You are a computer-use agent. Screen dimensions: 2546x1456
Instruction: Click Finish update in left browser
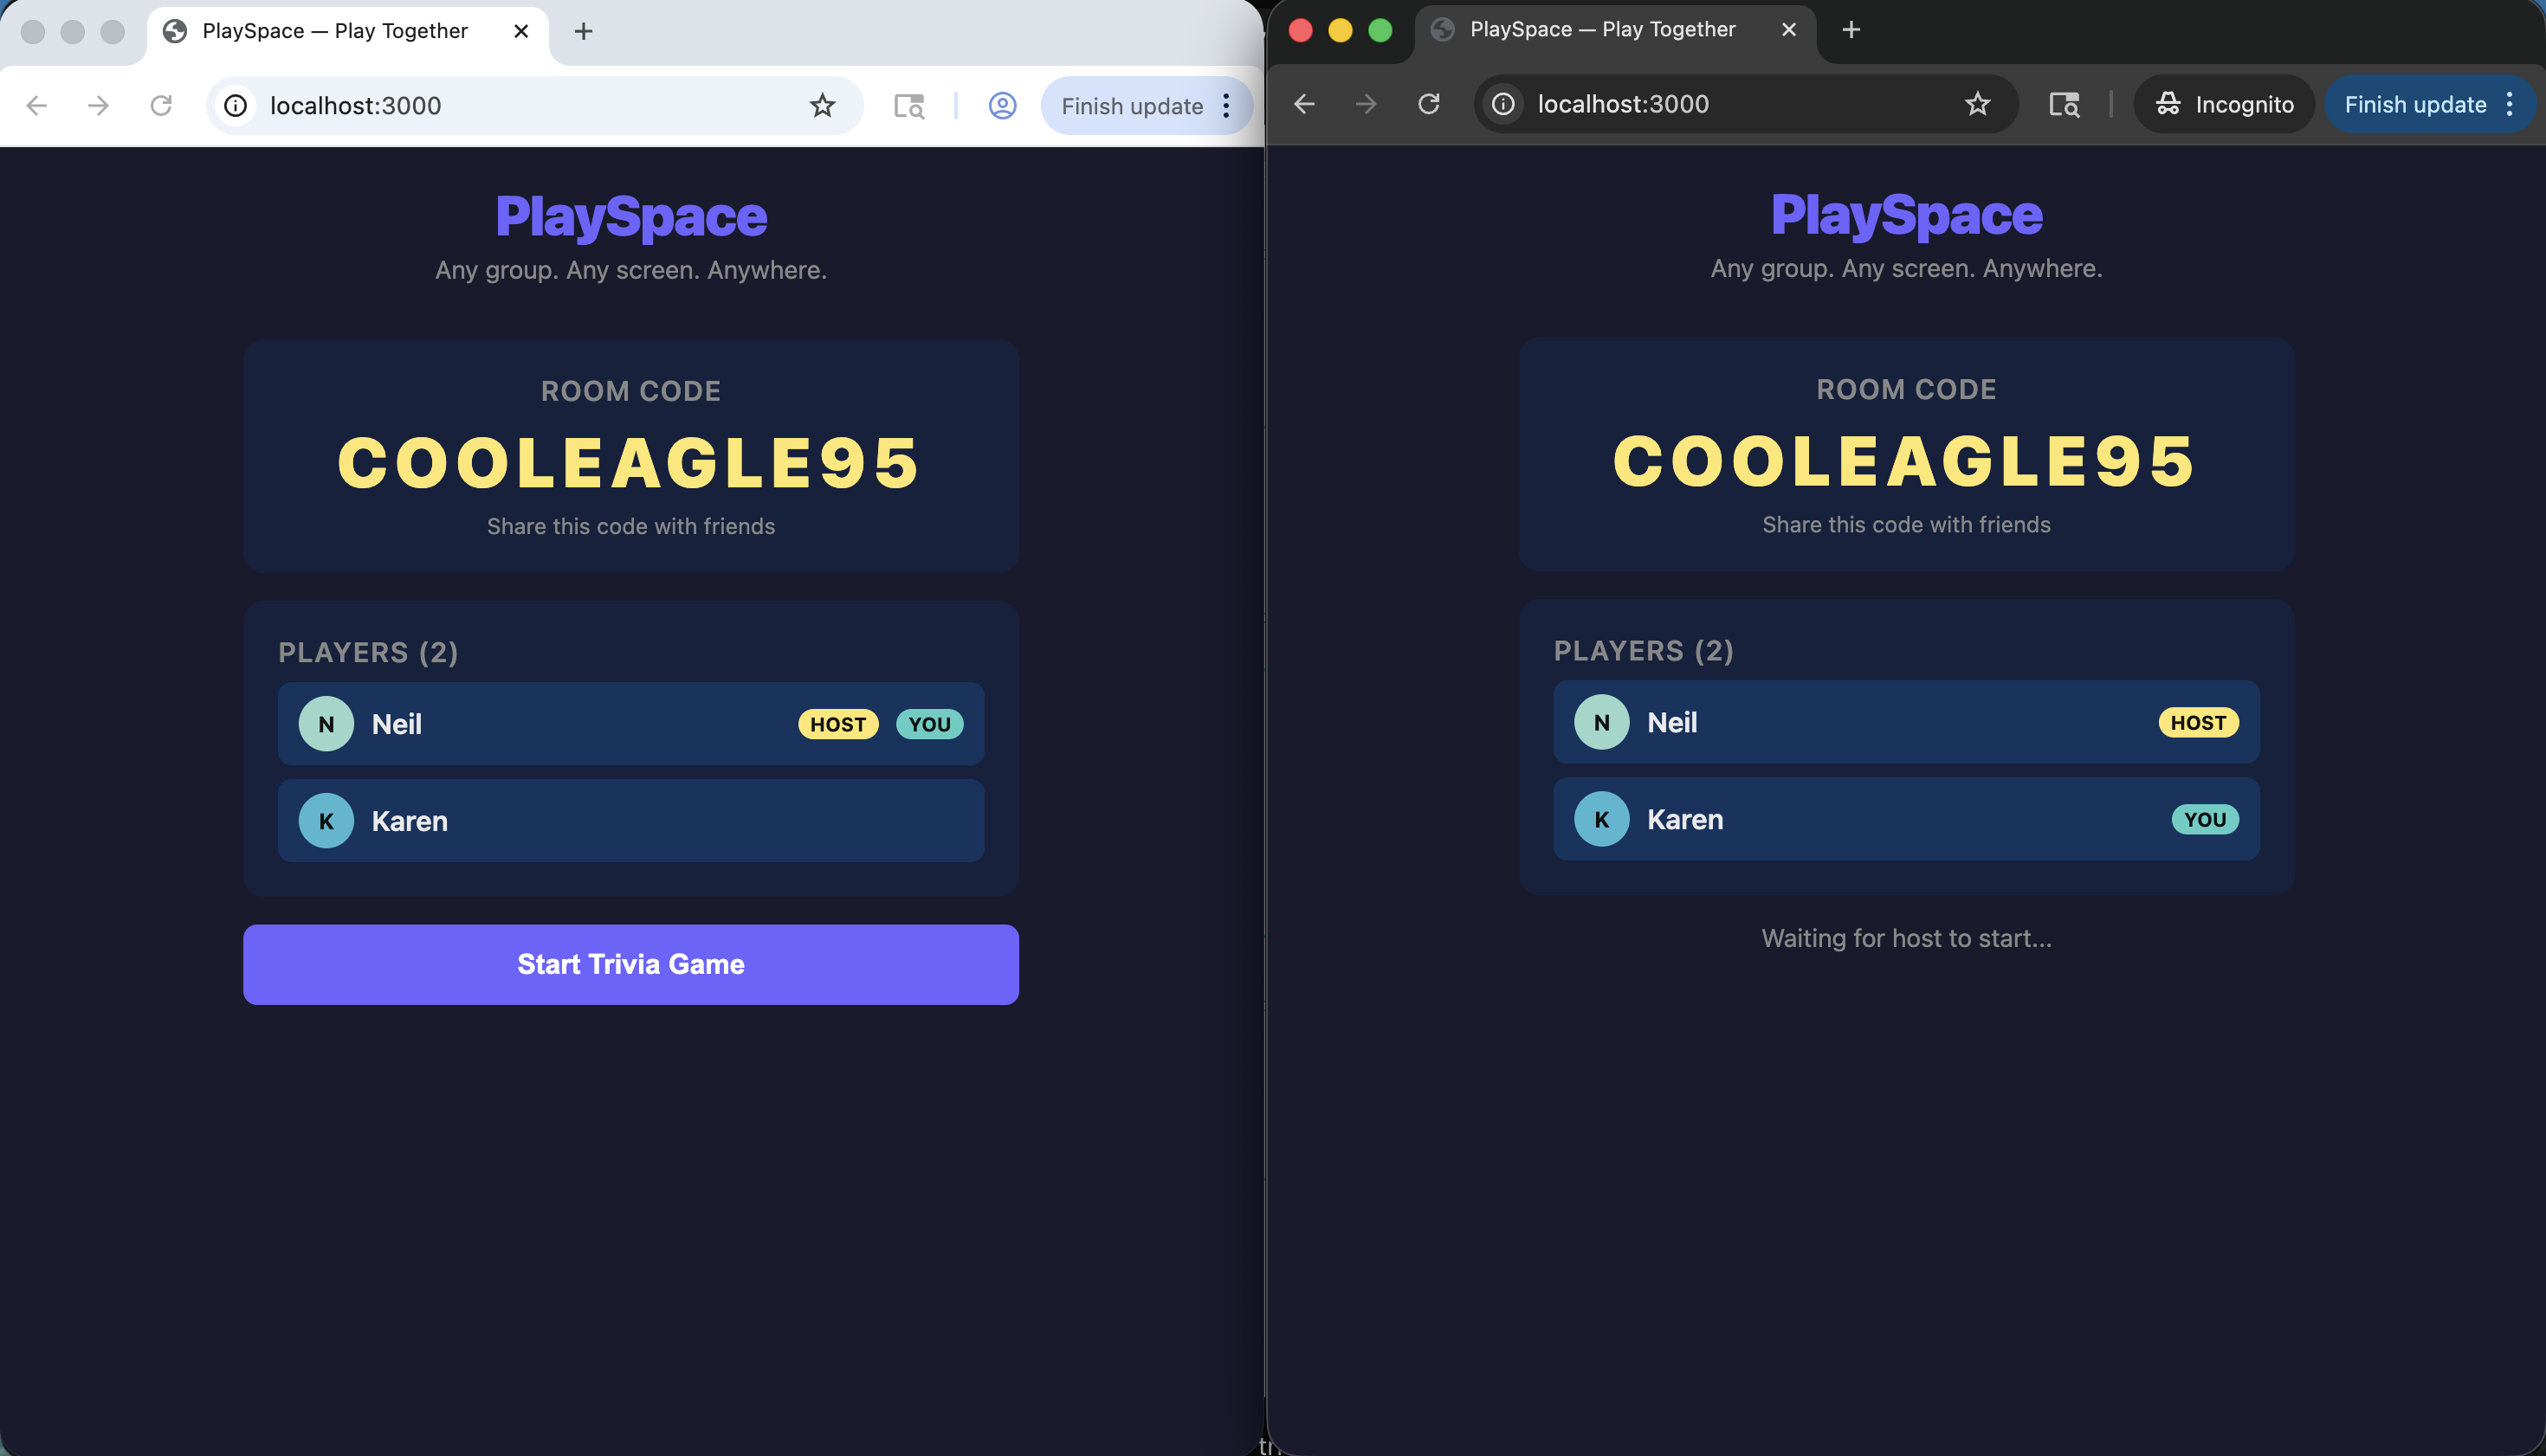pyautogui.click(x=1132, y=106)
